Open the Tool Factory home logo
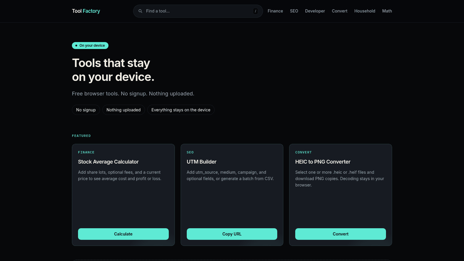464x261 pixels. click(86, 11)
